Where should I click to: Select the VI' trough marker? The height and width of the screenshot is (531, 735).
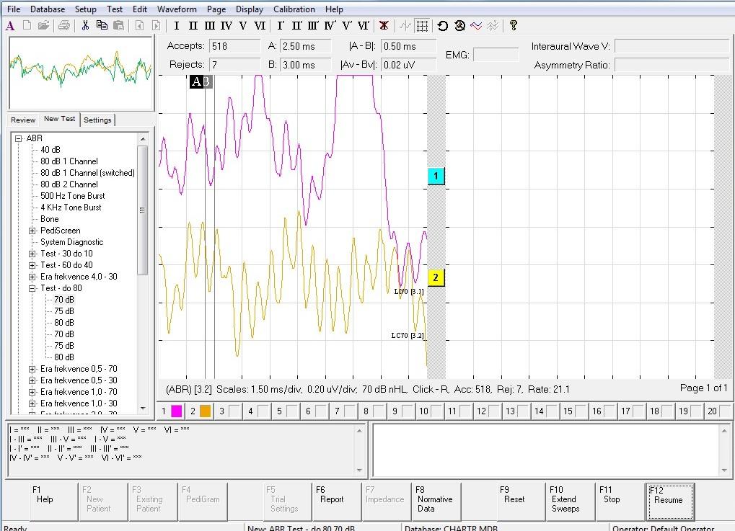[364, 26]
